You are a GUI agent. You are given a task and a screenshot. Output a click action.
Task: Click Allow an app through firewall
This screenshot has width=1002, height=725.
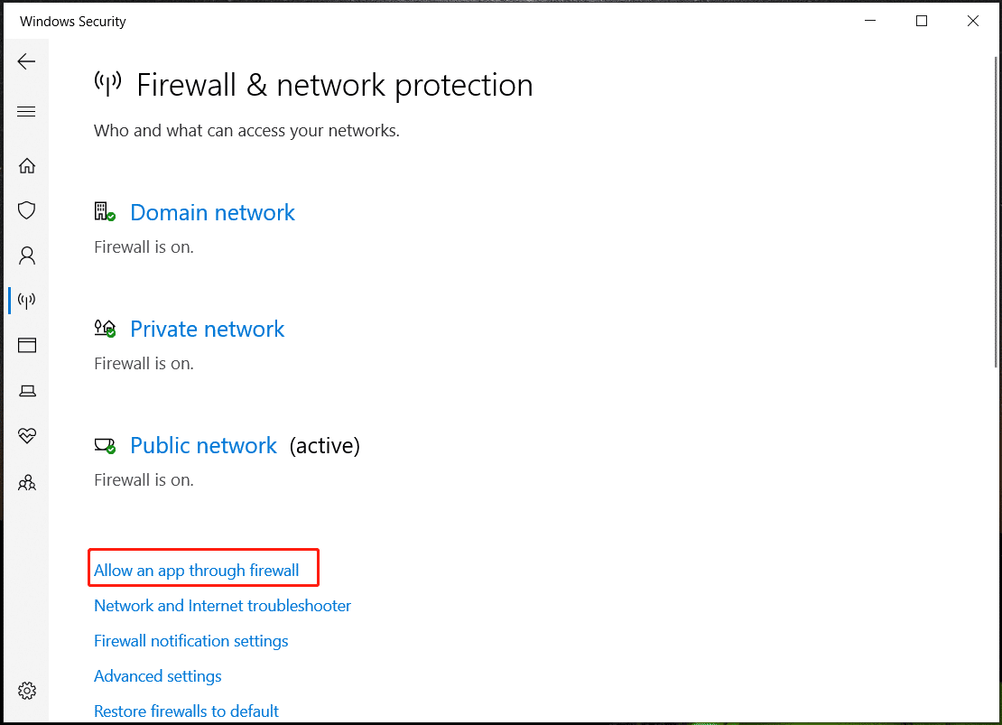[x=197, y=571]
